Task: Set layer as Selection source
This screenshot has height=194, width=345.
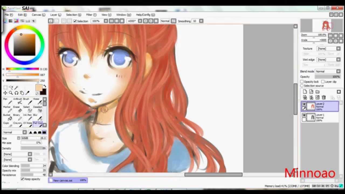Action: pos(302,86)
